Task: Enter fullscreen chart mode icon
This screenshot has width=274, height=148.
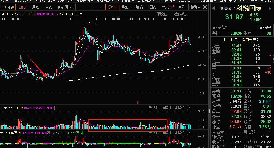Action: click(x=205, y=7)
